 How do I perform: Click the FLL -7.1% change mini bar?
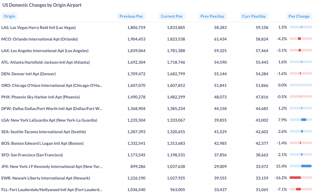click(301, 189)
